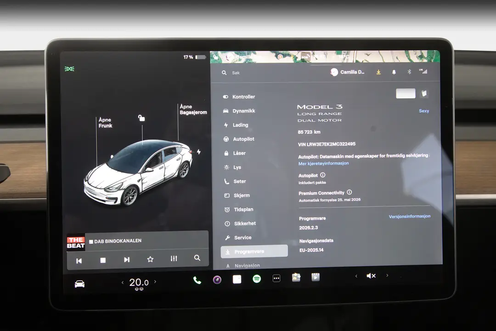Skip to next radio station
This screenshot has height=331, width=496.
coord(127,260)
